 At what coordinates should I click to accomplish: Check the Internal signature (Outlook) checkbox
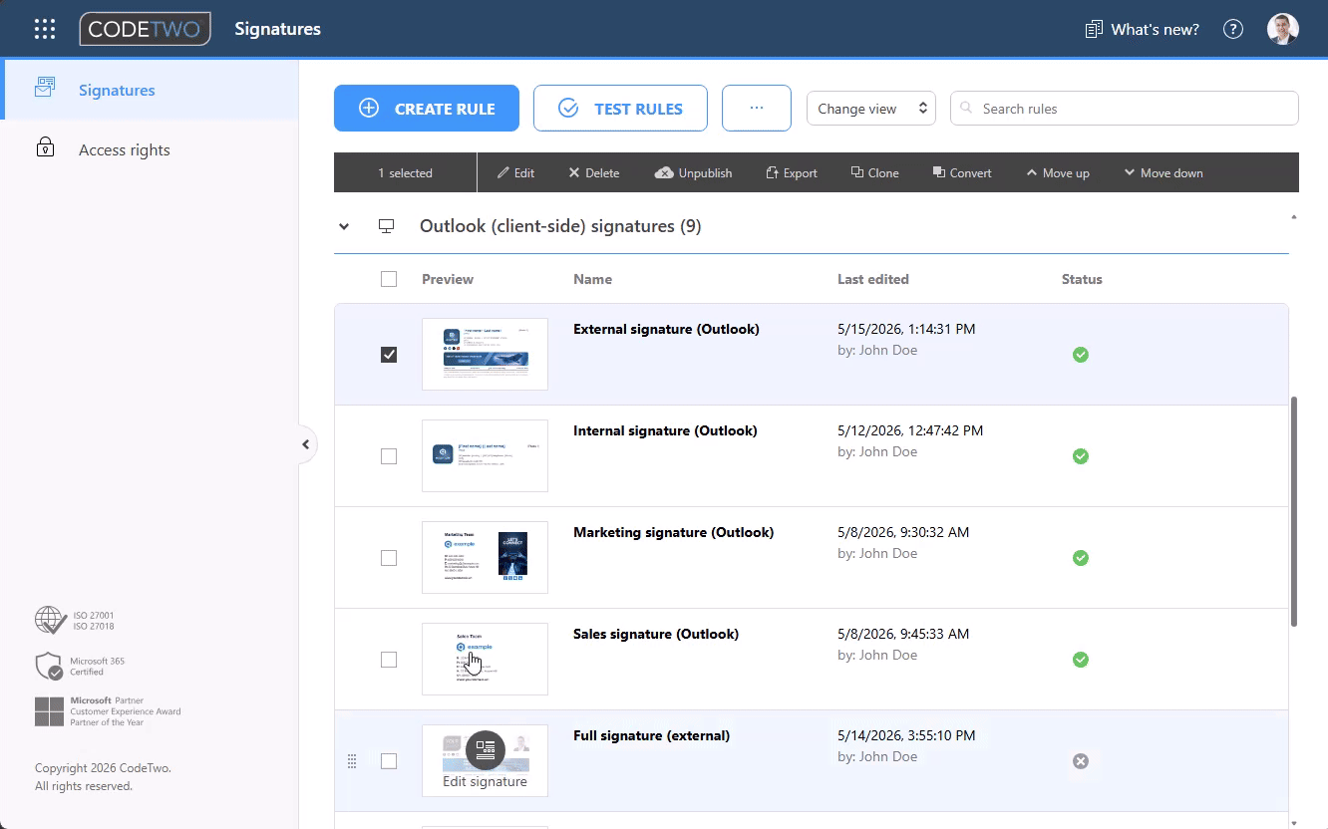pyautogui.click(x=389, y=456)
